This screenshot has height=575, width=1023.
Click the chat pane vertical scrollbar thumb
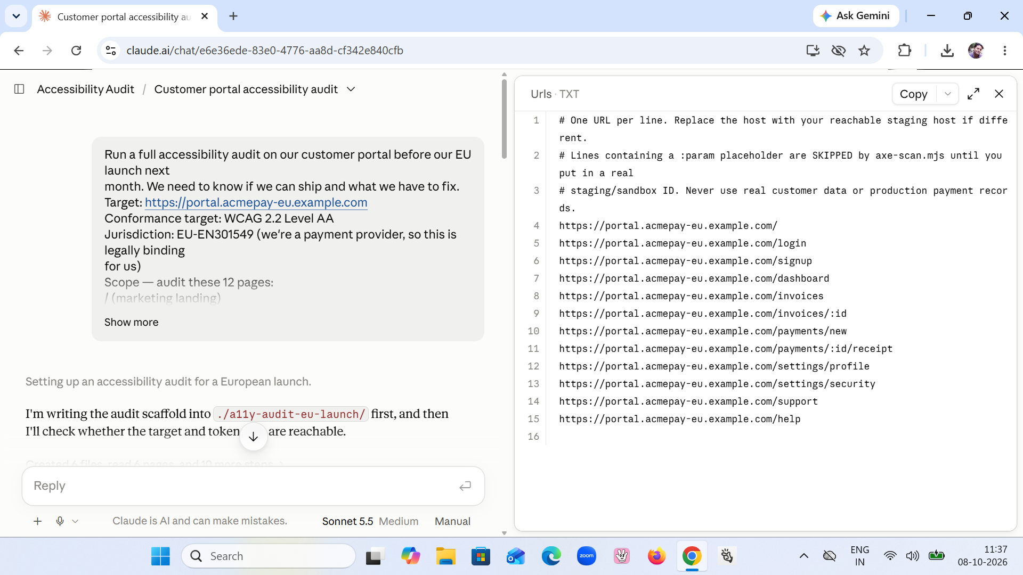coord(504,118)
